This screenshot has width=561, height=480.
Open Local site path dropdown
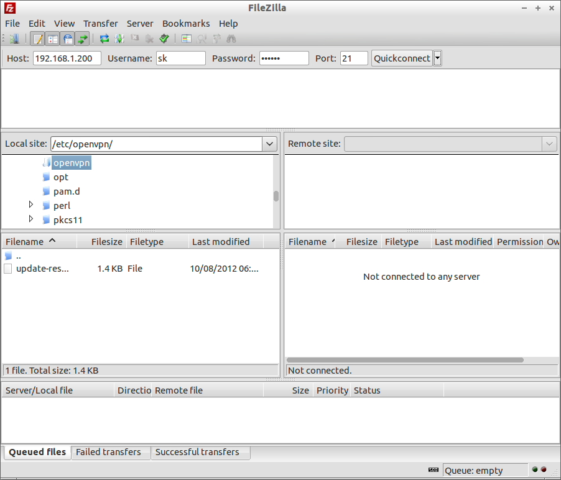(x=269, y=144)
